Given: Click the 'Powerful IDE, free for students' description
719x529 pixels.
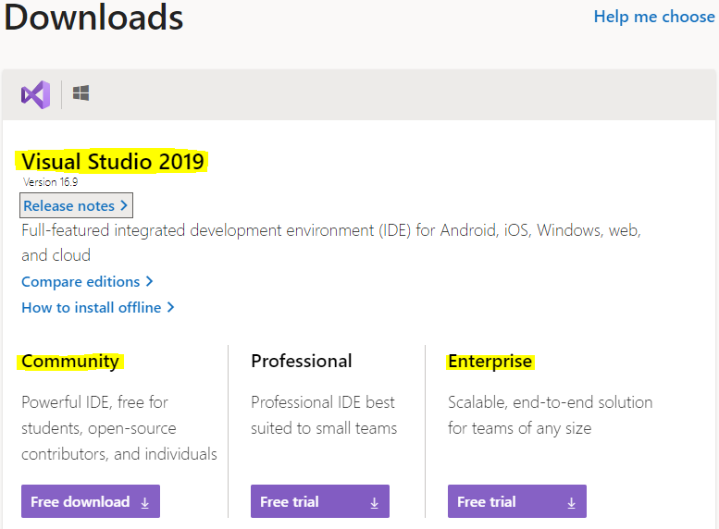Looking at the screenshot, I should (119, 427).
